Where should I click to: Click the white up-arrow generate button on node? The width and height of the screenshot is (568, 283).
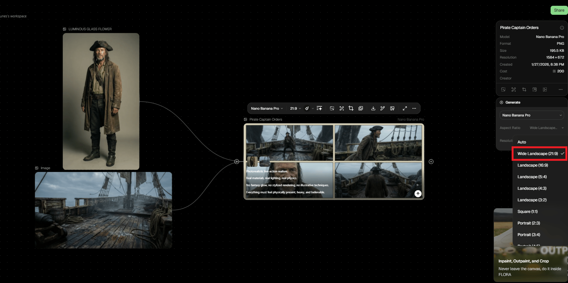point(418,194)
